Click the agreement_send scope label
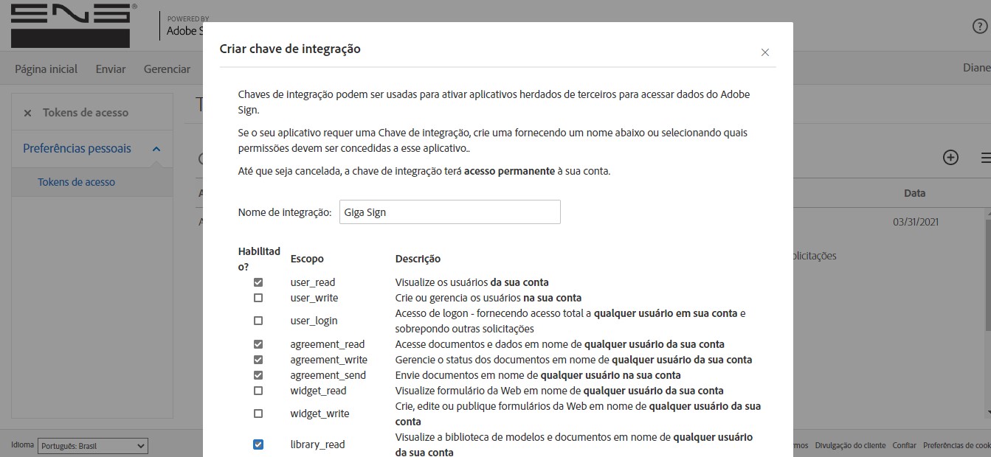991x457 pixels. point(328,375)
